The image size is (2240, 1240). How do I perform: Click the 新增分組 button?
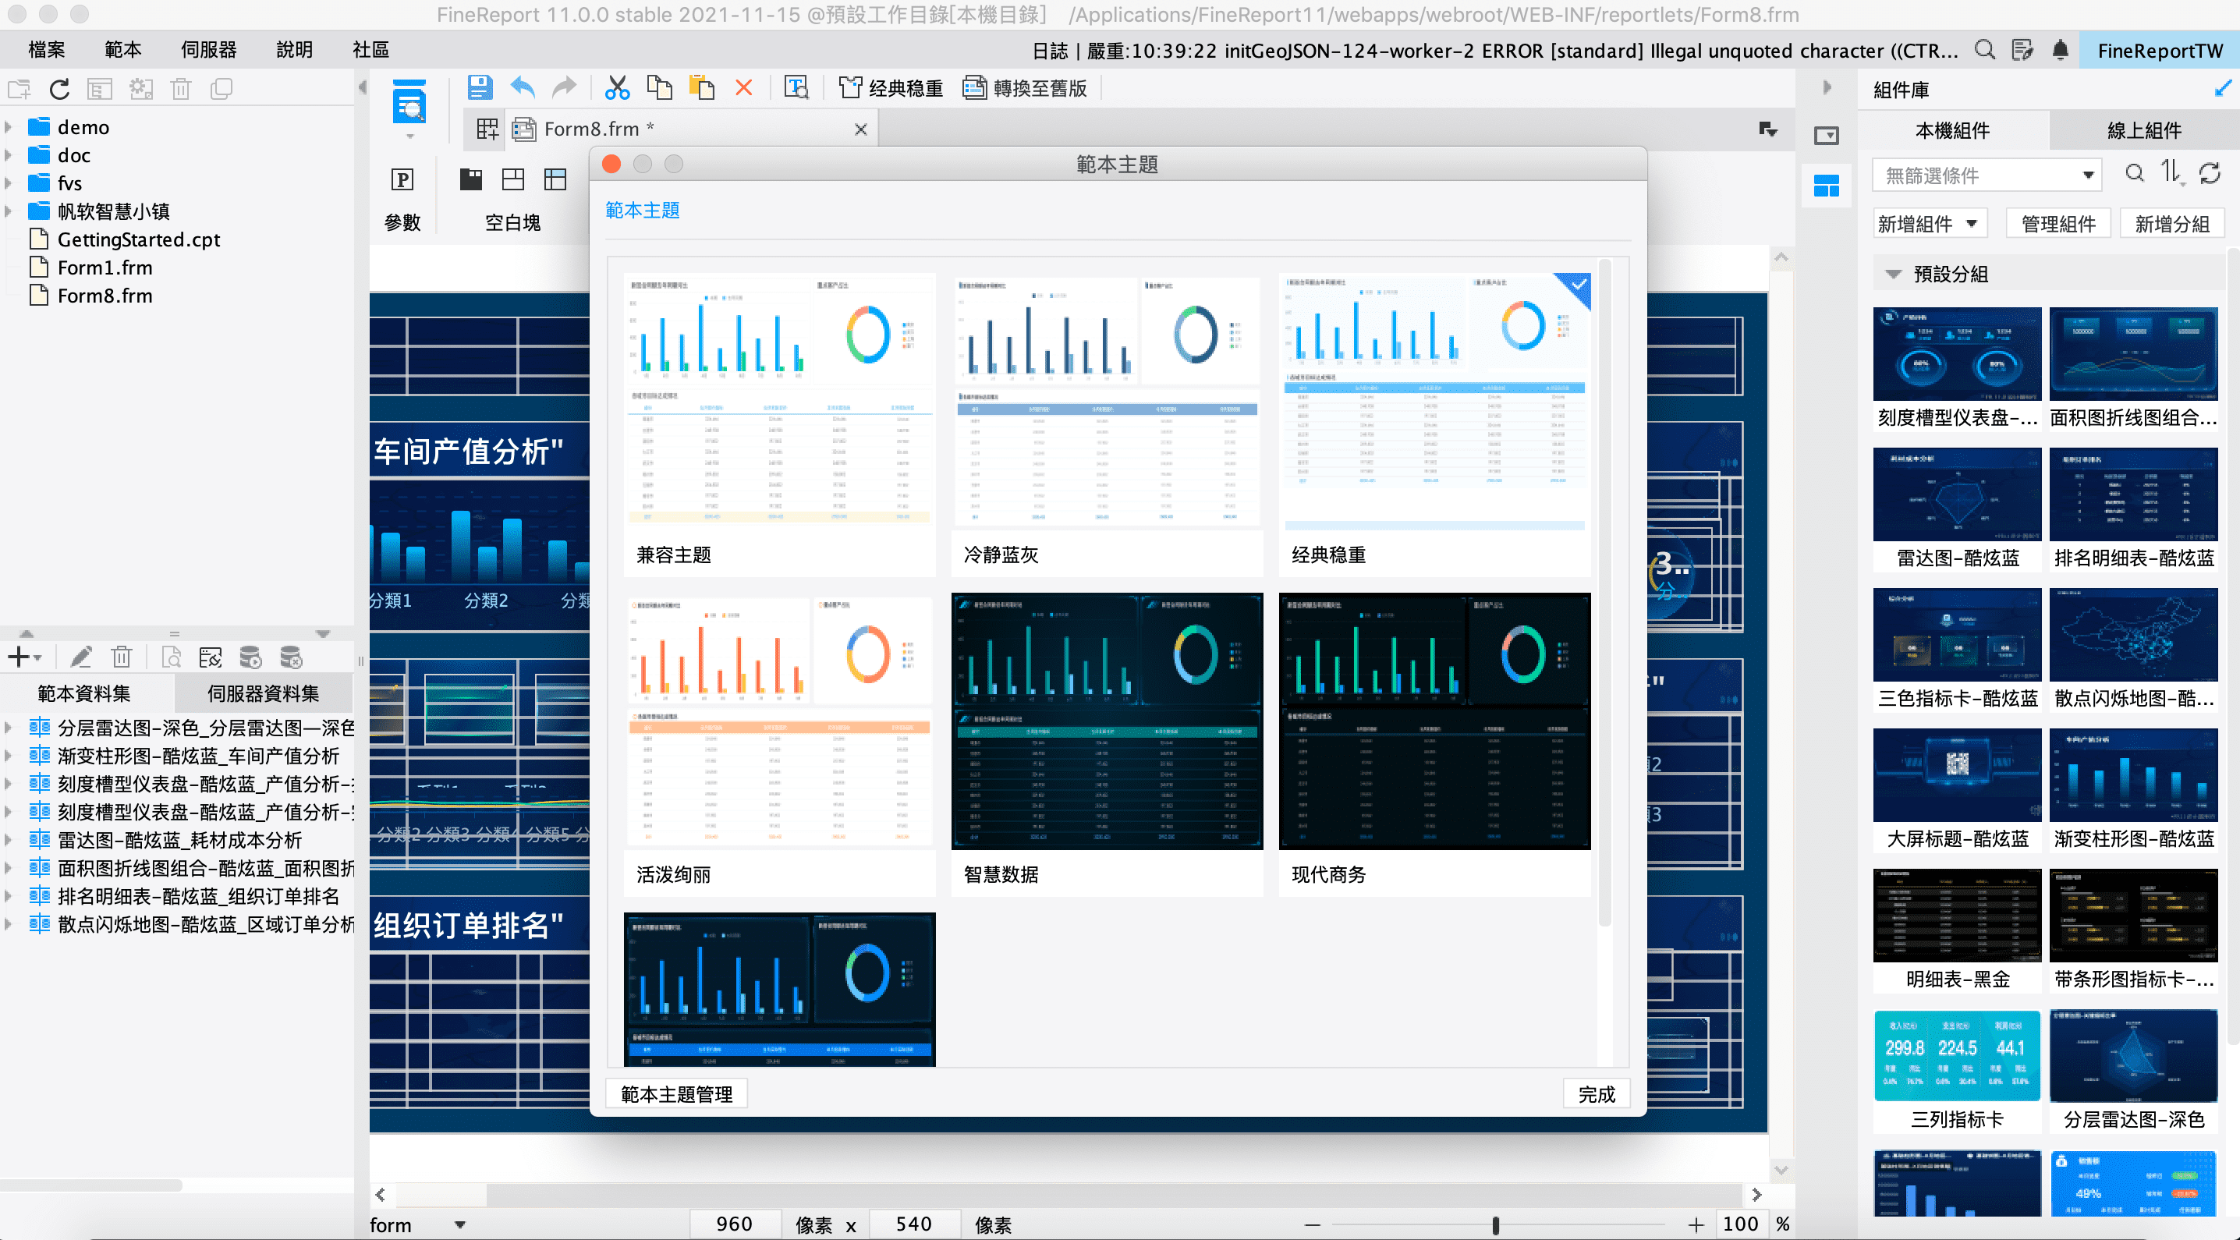(x=2171, y=225)
